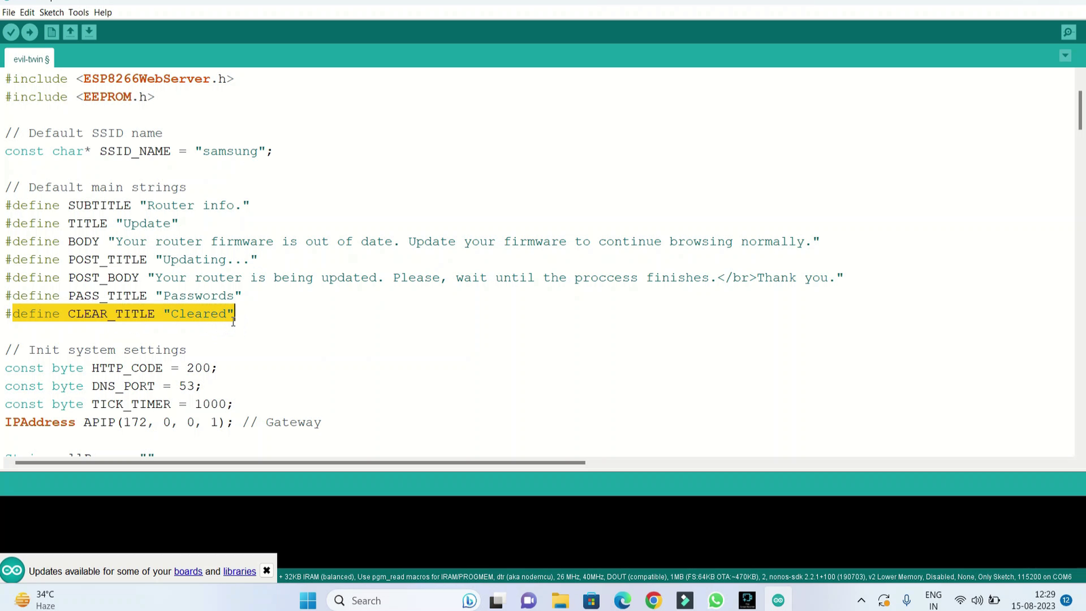1086x611 pixels.
Task: Open a sketch using the Open icon
Action: coord(71,32)
